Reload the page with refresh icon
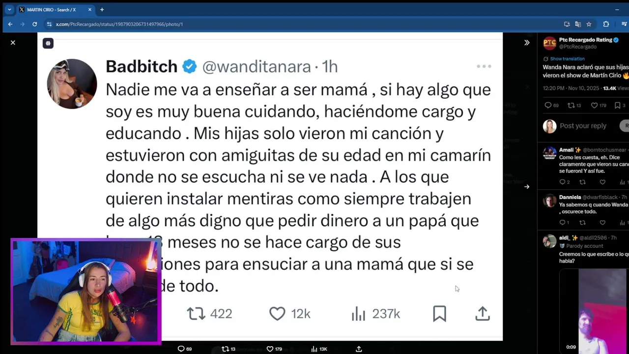The height and width of the screenshot is (354, 629). tap(34, 24)
